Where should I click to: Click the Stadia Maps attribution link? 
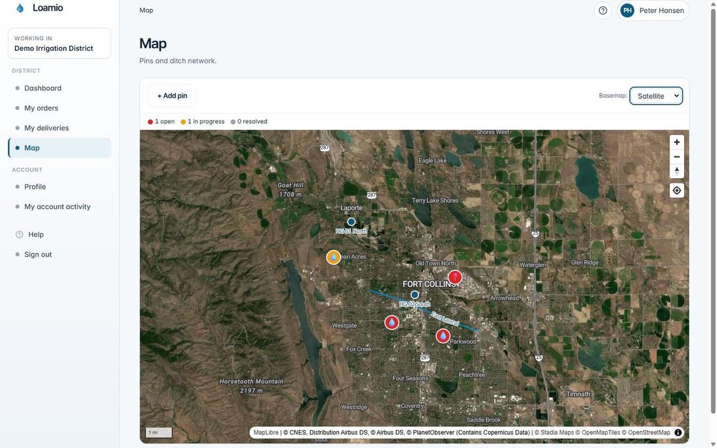(559, 432)
